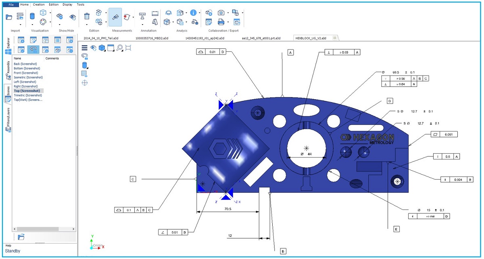Viewport: 484px width, 259px height.
Task: Expand the arrow next to the info icon
Action: click(x=199, y=13)
